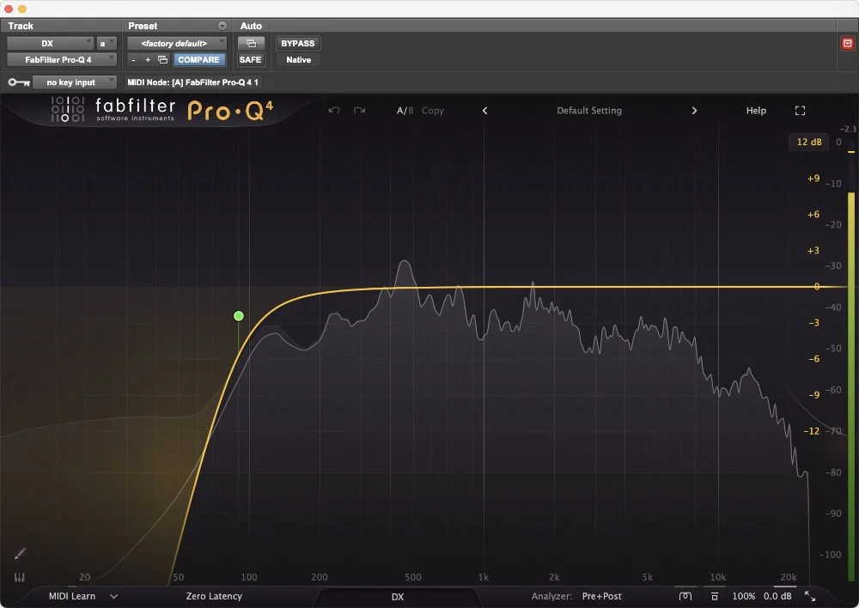Image resolution: width=859 pixels, height=608 pixels.
Task: Click the Native format label
Action: click(299, 60)
